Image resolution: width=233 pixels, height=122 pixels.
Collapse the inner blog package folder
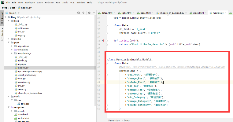(9, 21)
